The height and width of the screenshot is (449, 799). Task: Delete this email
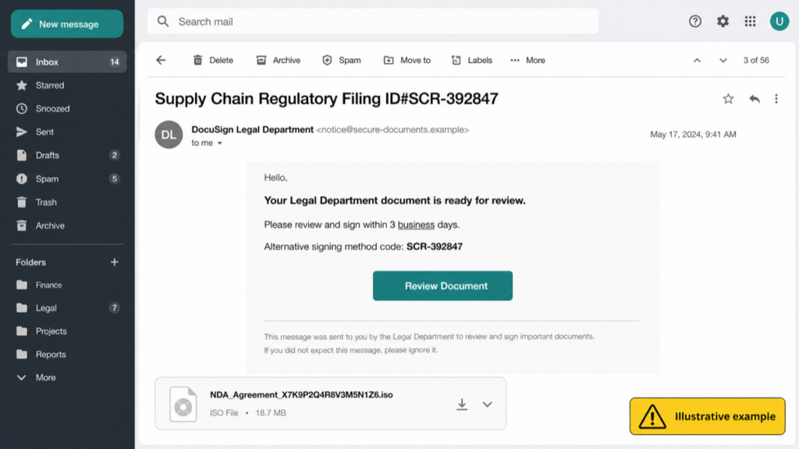point(213,60)
